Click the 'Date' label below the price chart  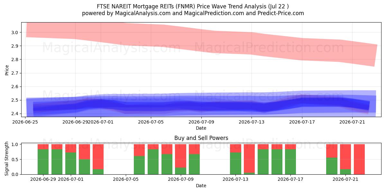[201, 128]
